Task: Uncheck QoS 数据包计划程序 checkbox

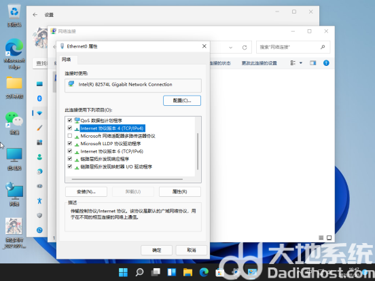Action: point(70,120)
